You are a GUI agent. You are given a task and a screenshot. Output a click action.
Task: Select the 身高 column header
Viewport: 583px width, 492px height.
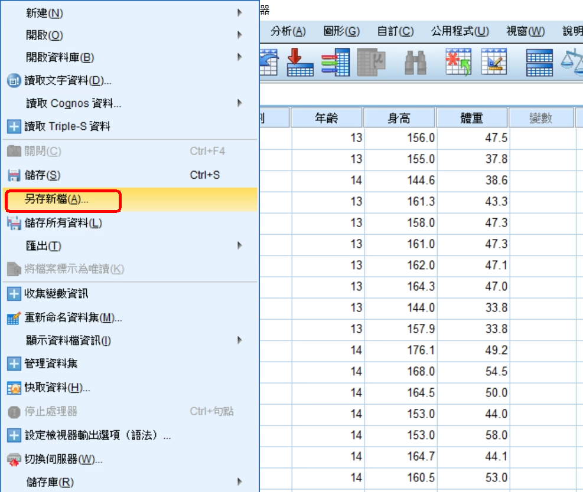pos(399,118)
